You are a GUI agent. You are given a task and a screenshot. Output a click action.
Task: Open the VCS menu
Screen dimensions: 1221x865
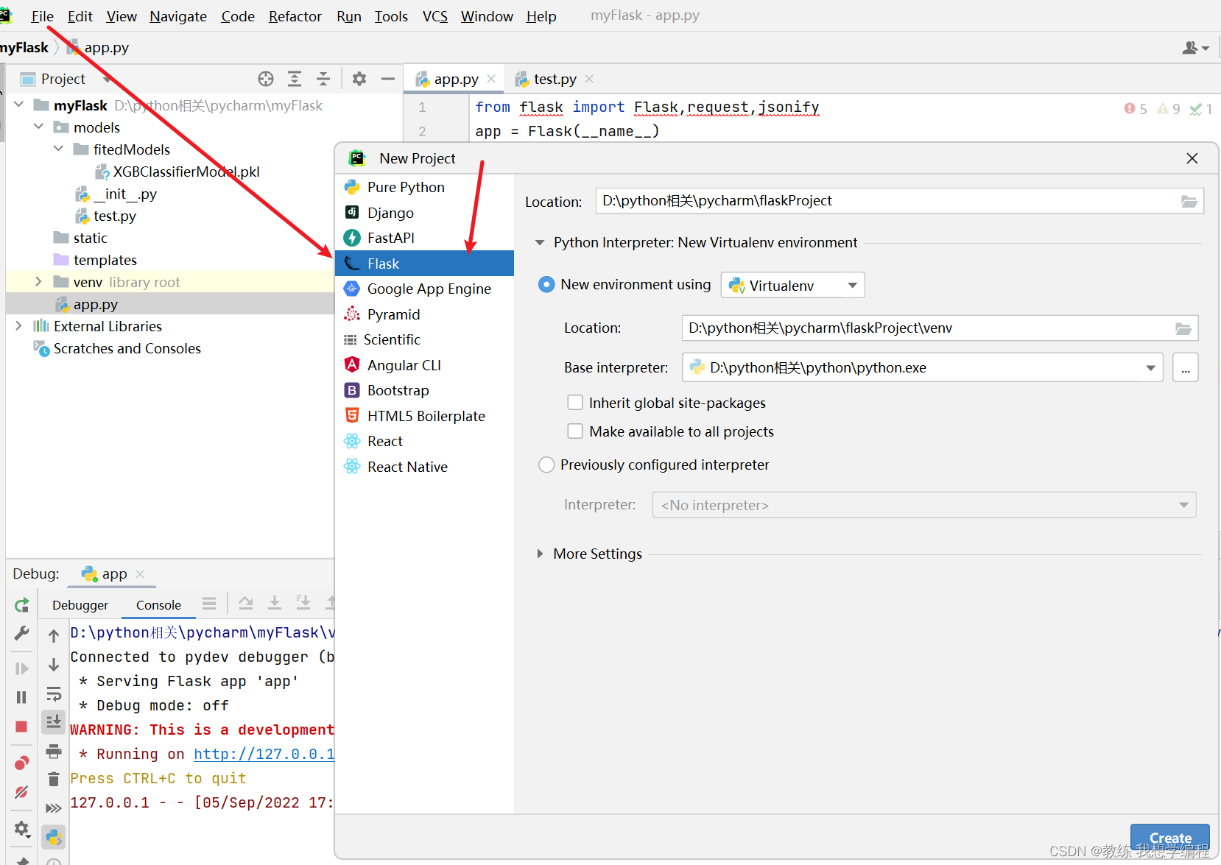(435, 16)
